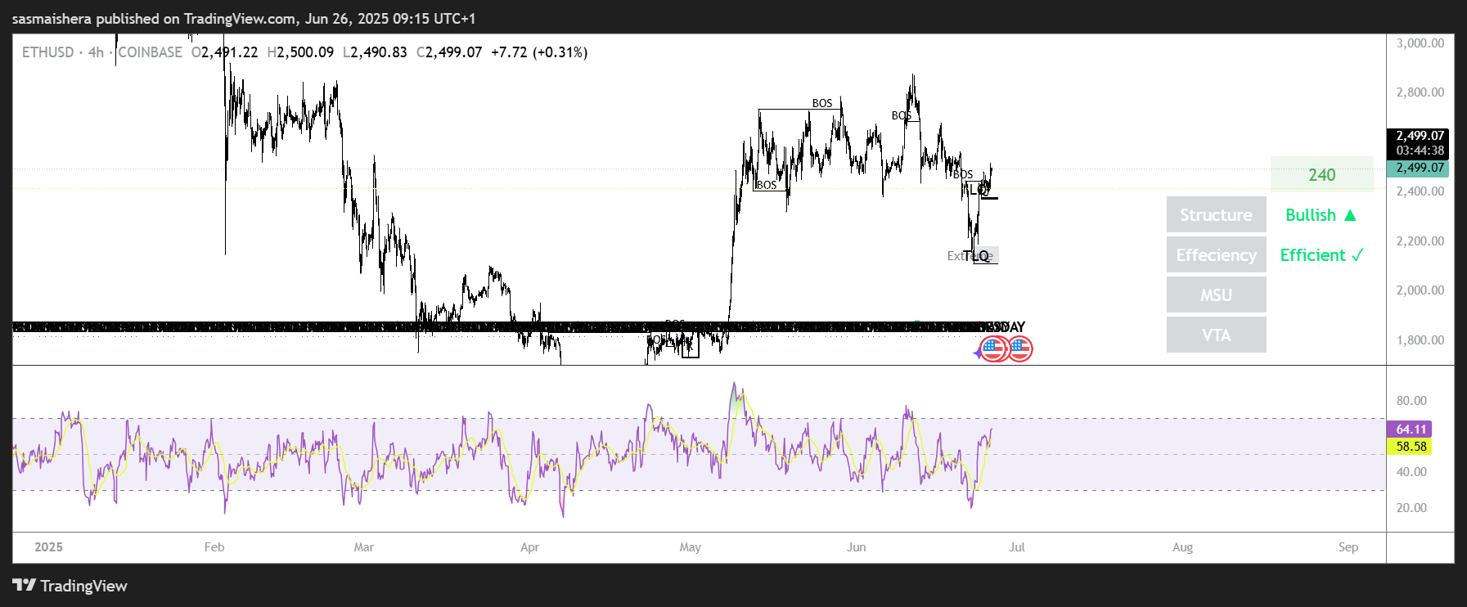Click the Feb label on the time axis

tap(214, 547)
